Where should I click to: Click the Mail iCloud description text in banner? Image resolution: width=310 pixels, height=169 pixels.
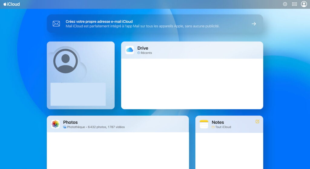(143, 26)
